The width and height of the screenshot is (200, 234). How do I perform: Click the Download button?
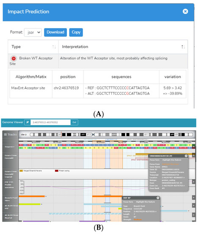pyautogui.click(x=56, y=32)
